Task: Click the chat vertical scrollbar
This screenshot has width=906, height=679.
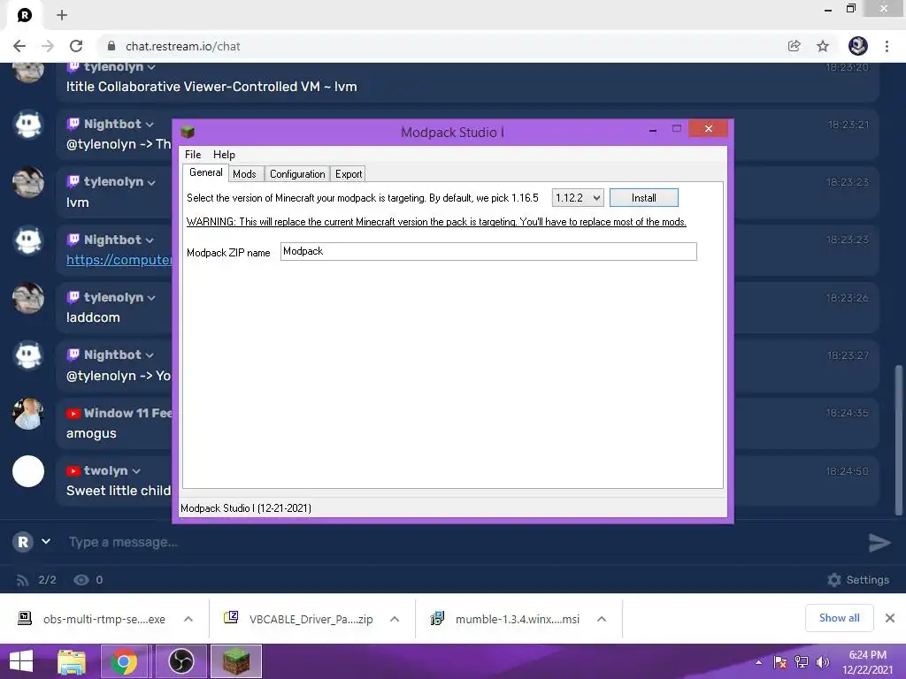Action: click(899, 439)
